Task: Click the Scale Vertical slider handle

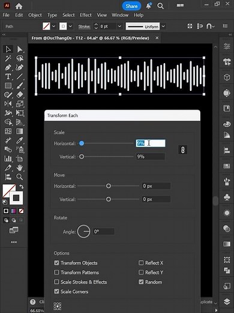Action: click(82, 156)
